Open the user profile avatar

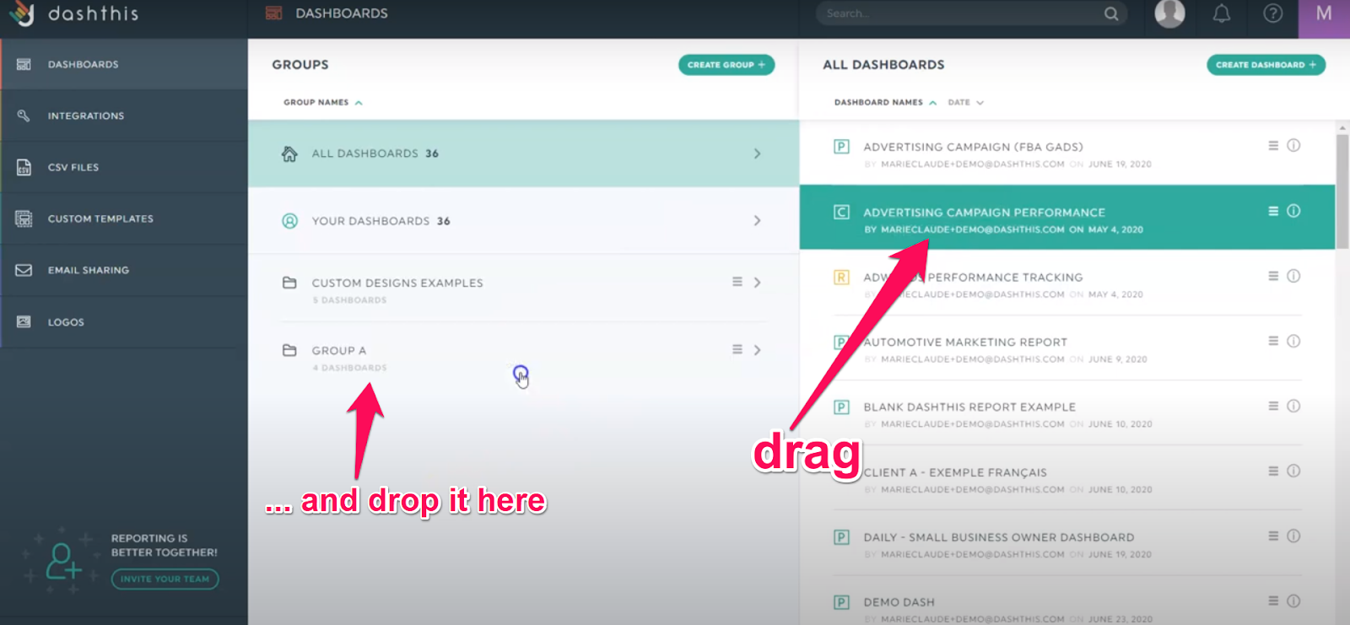click(1169, 13)
